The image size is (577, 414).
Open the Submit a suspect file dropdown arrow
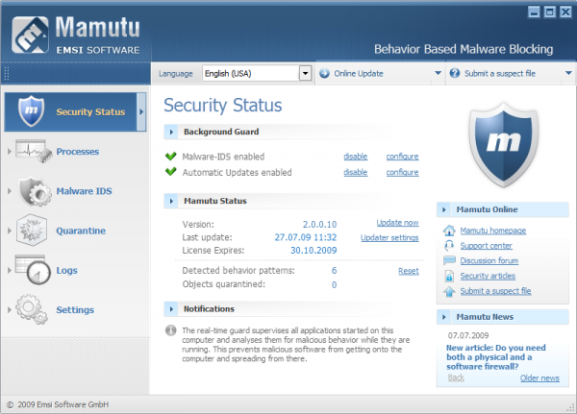tap(568, 73)
